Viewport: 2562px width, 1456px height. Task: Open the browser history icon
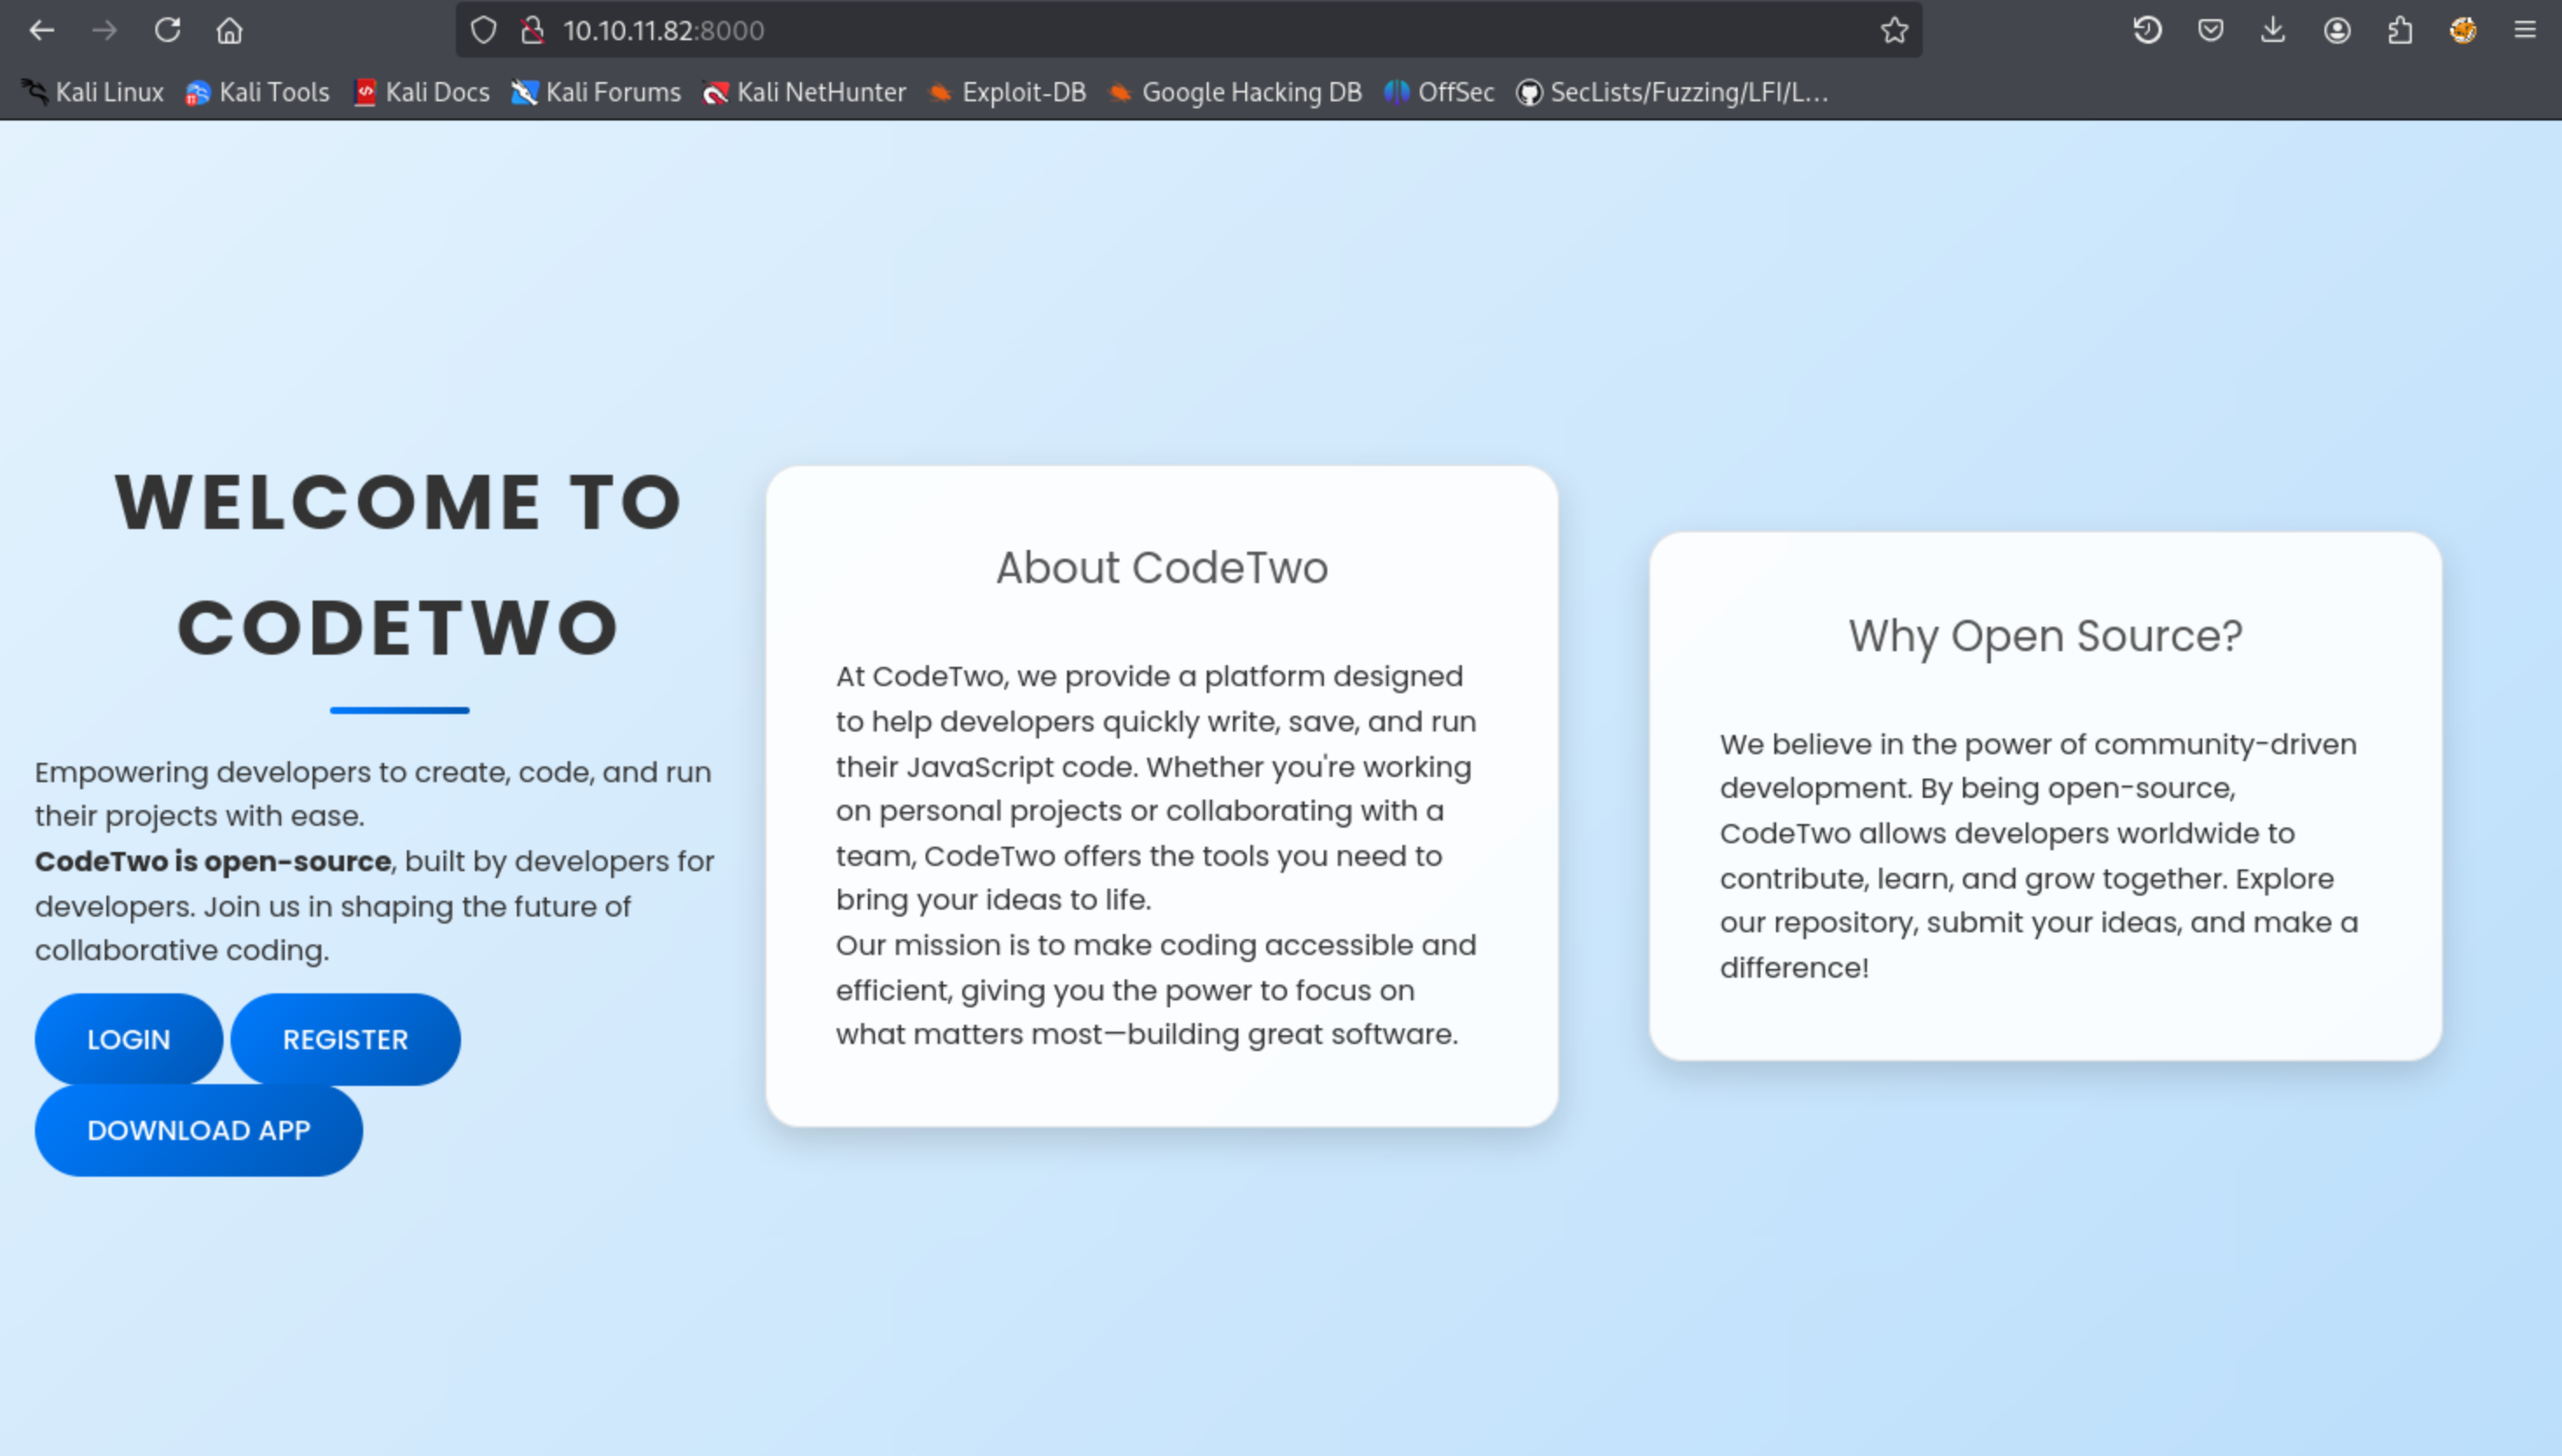2147,30
